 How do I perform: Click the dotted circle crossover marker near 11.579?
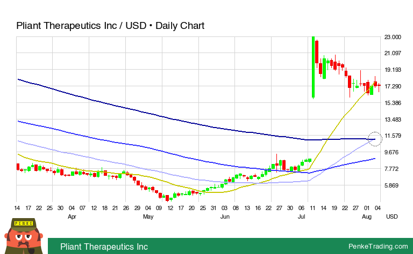[x=375, y=139]
